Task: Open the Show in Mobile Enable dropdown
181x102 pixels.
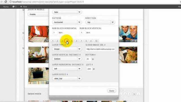Action: [x=38, y=14]
